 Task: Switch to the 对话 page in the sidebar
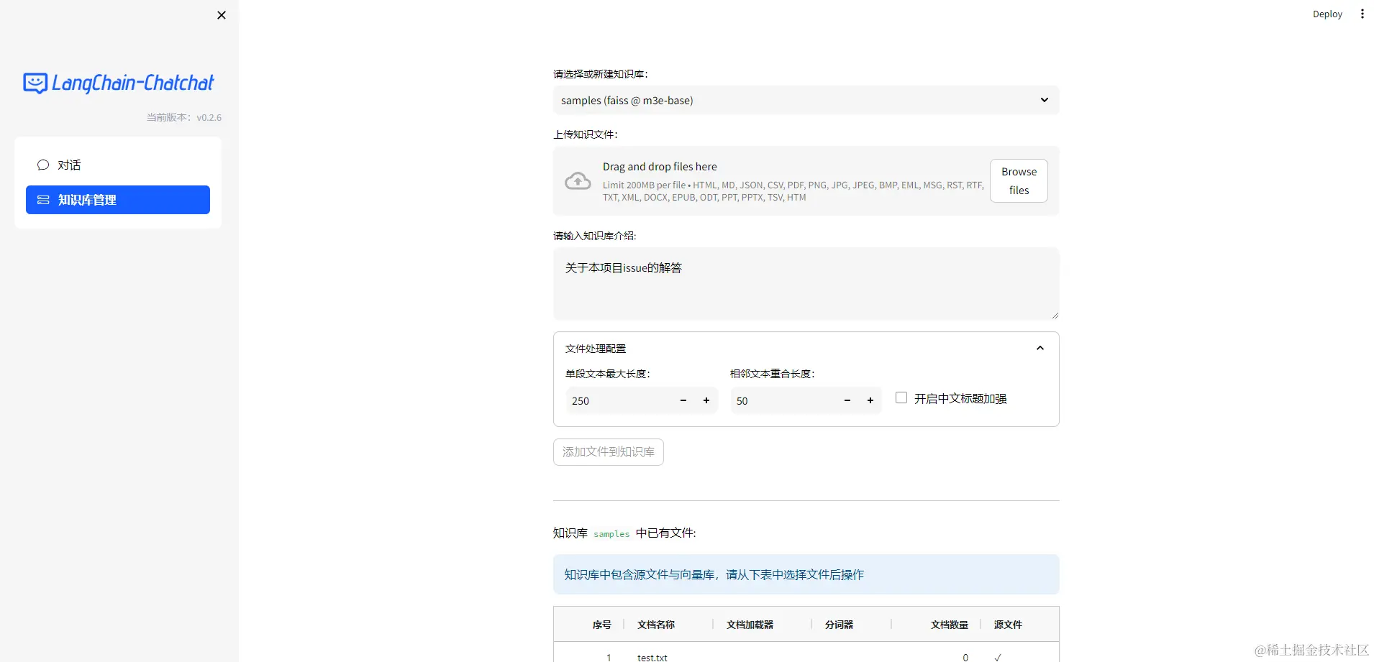[x=68, y=165]
